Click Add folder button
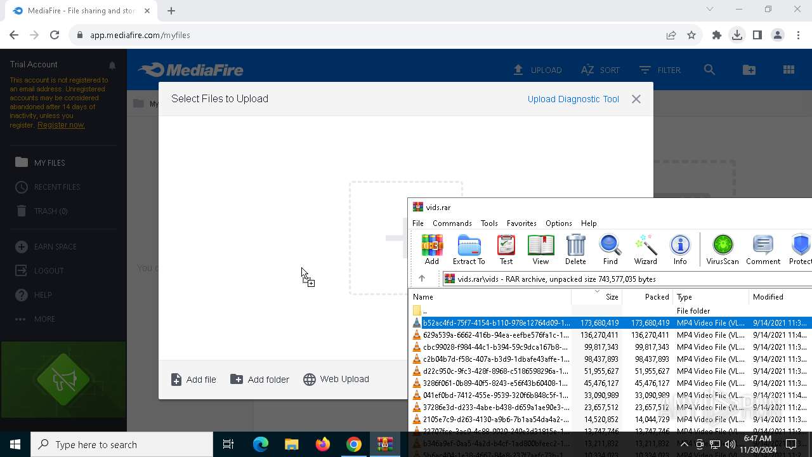Viewport: 812px width, 457px height. pos(259,380)
